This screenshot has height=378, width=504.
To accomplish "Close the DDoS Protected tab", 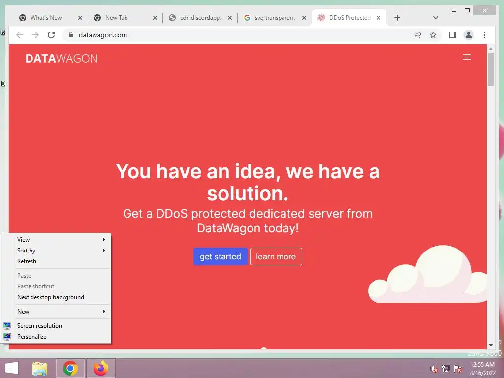I will pyautogui.click(x=378, y=18).
